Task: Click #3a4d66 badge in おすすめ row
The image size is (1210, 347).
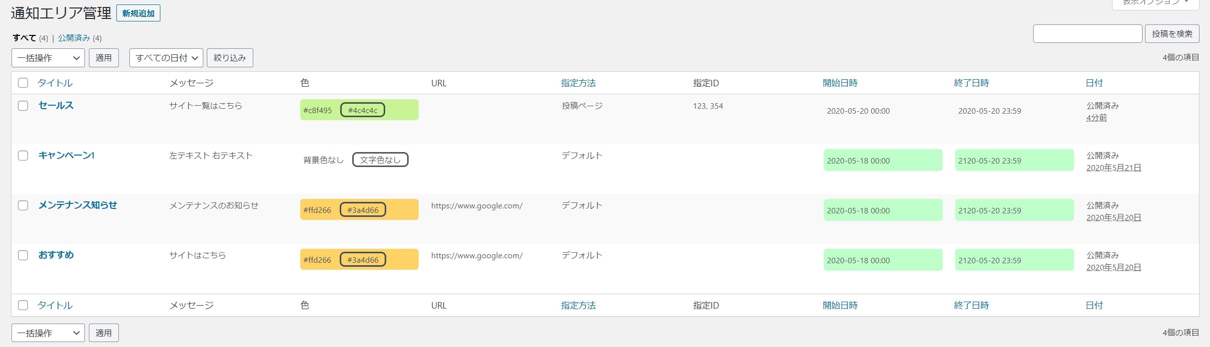Action: (x=363, y=260)
